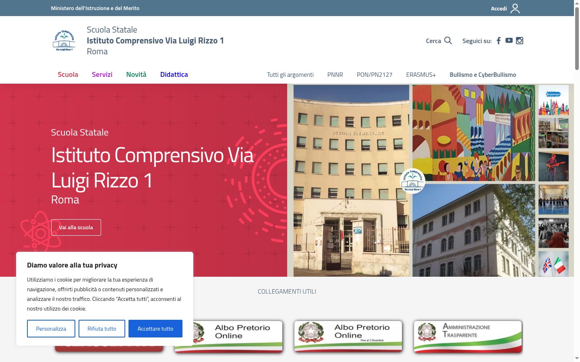Click the UK and Italy flags thumbnail
Screen dimensions: 580x362
pos(553,264)
